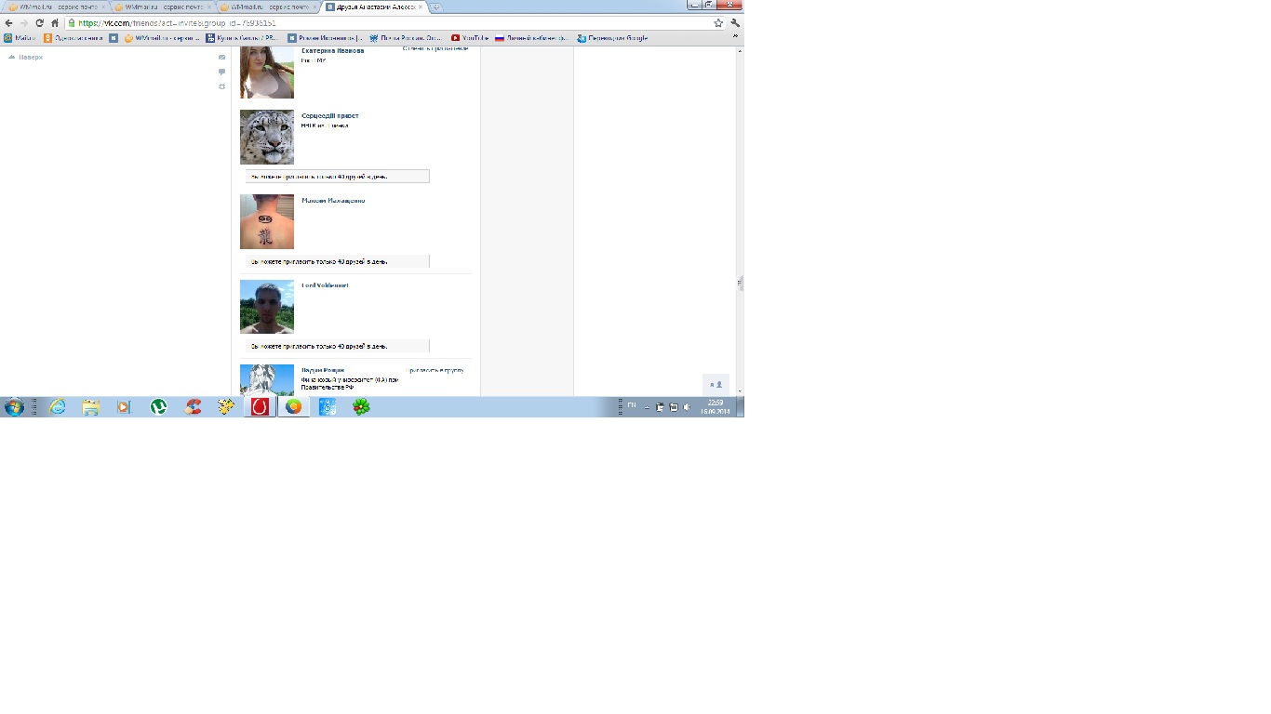
Task: Open CCleaner from the taskbar
Action: coord(193,407)
